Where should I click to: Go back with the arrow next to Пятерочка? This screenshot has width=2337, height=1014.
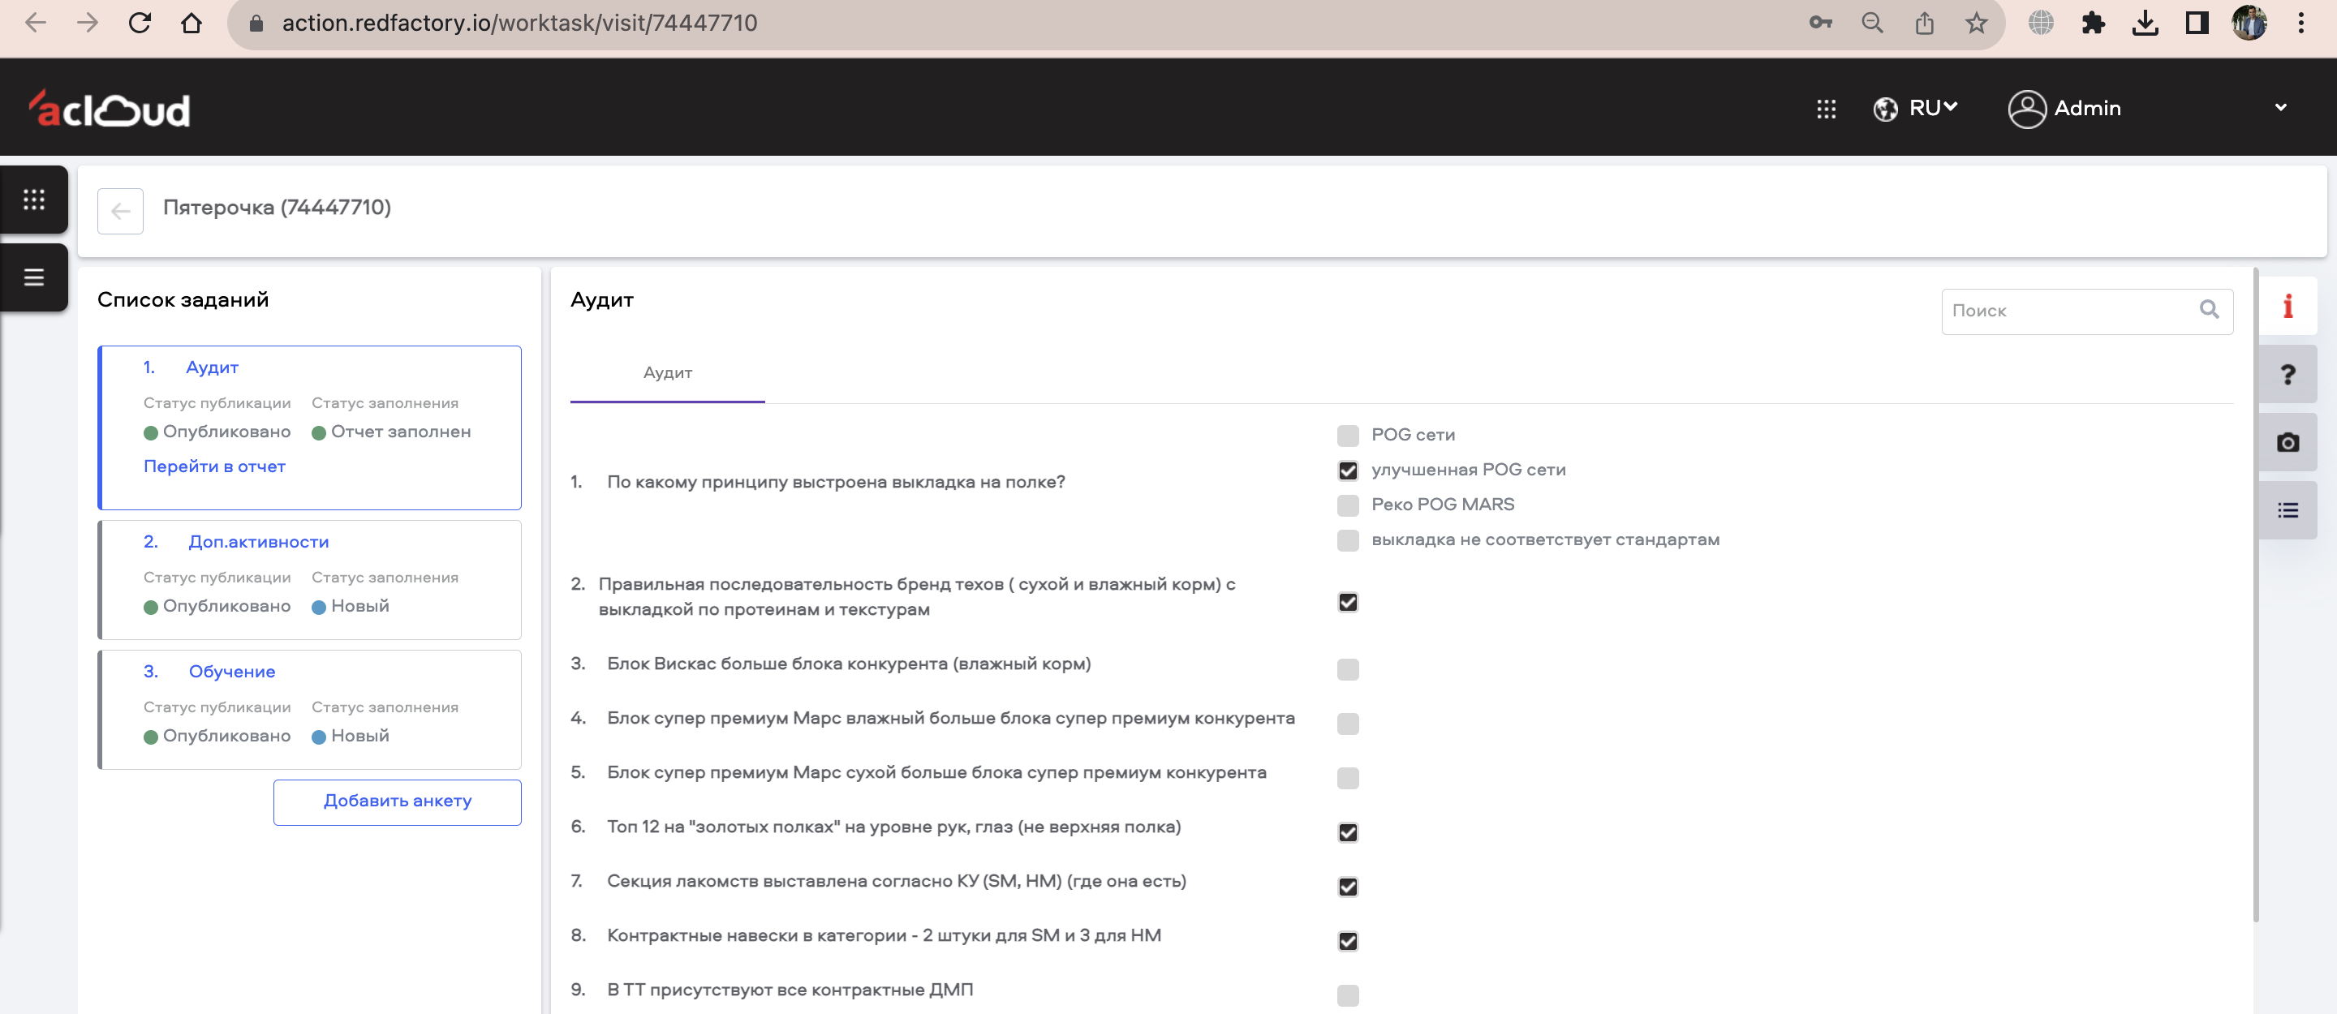[x=121, y=210]
